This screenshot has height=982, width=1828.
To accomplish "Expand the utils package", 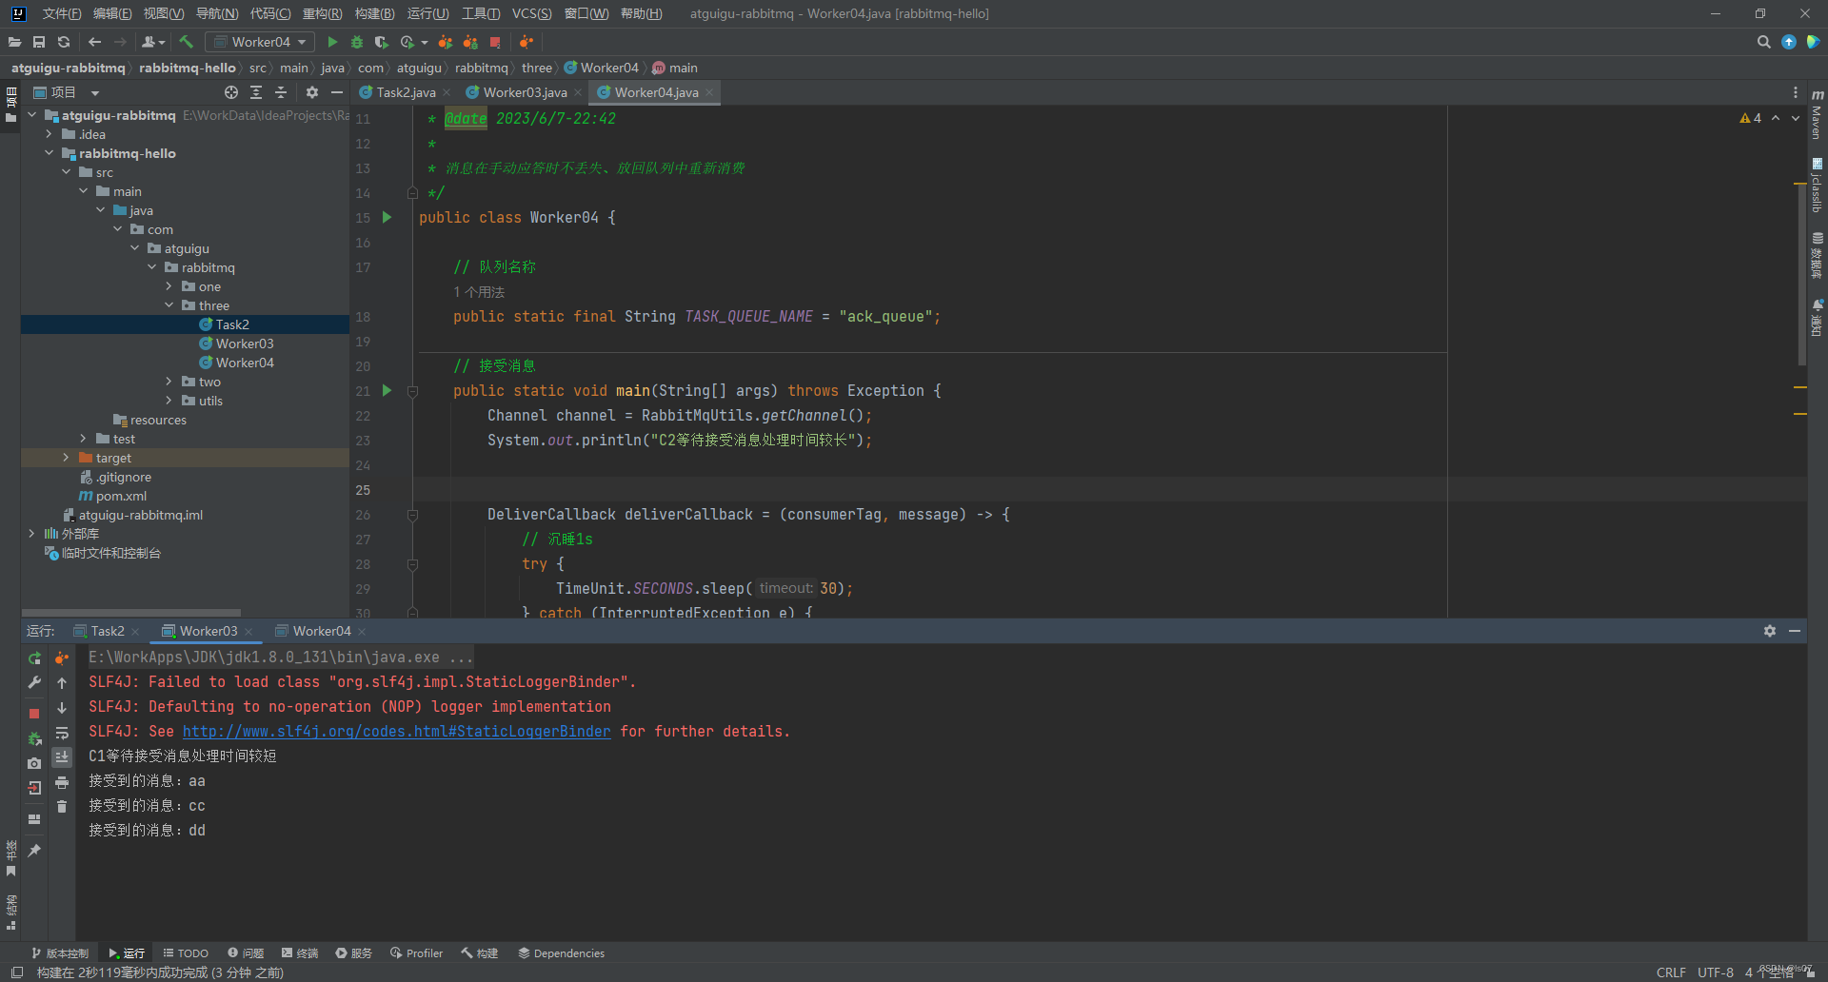I will pos(169,401).
